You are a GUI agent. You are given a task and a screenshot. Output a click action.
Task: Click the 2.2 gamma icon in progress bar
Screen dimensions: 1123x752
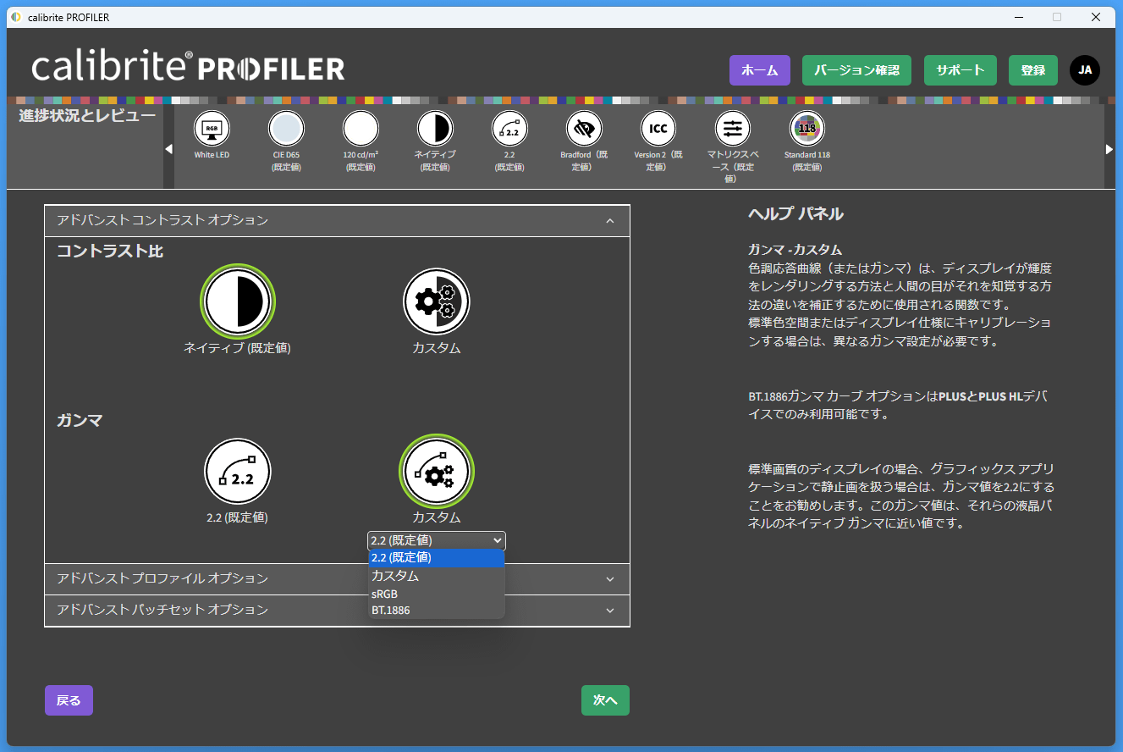point(509,129)
